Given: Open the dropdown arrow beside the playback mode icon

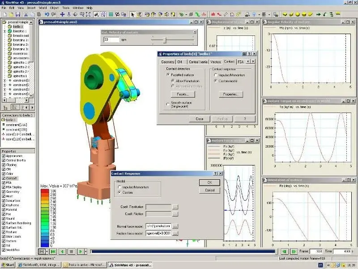Looking at the screenshot, I should click(x=47, y=252).
